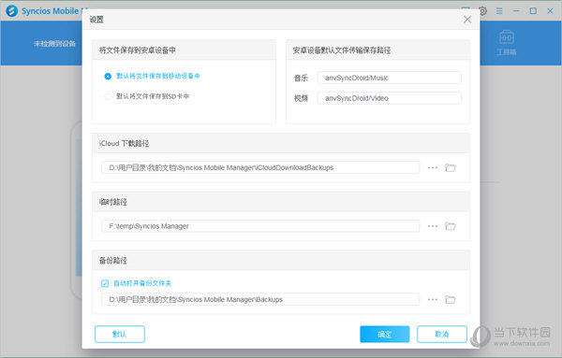Open the toolbox (工具箱) in main window
The image size is (562, 358).
(507, 43)
